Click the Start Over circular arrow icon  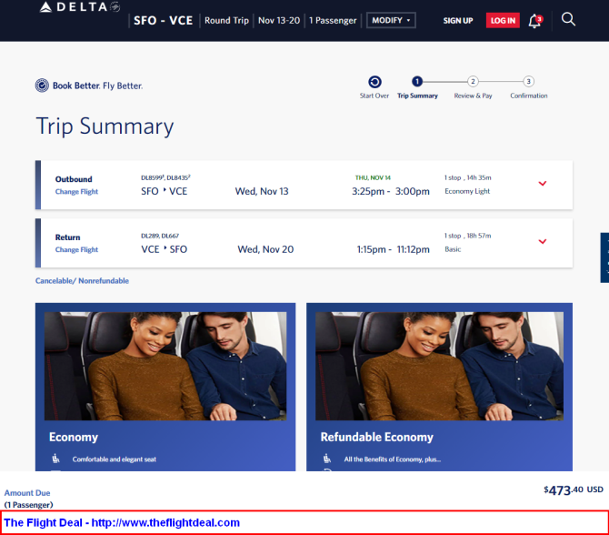(x=374, y=82)
